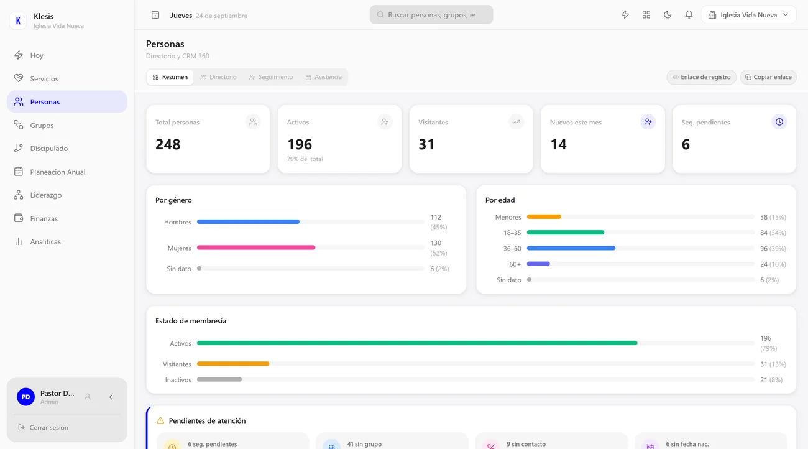Screen dimensions: 808x449
Task: Click the Activos green membership bar
Action: pyautogui.click(x=417, y=343)
